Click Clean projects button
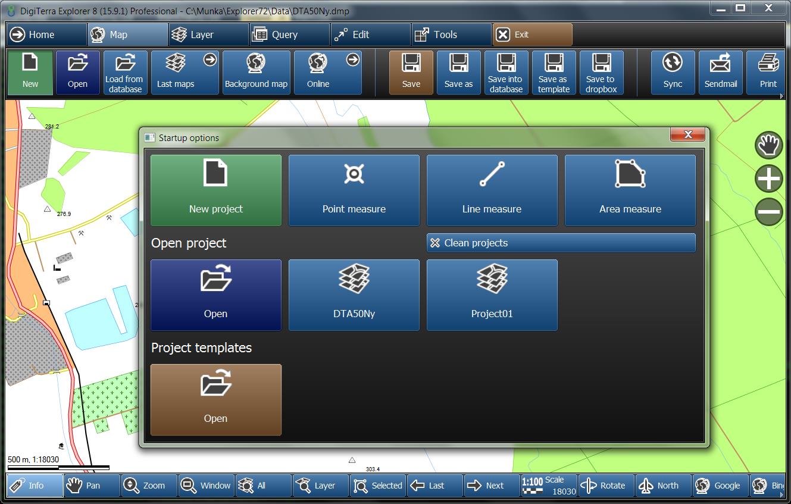The width and height of the screenshot is (791, 504). pos(561,243)
